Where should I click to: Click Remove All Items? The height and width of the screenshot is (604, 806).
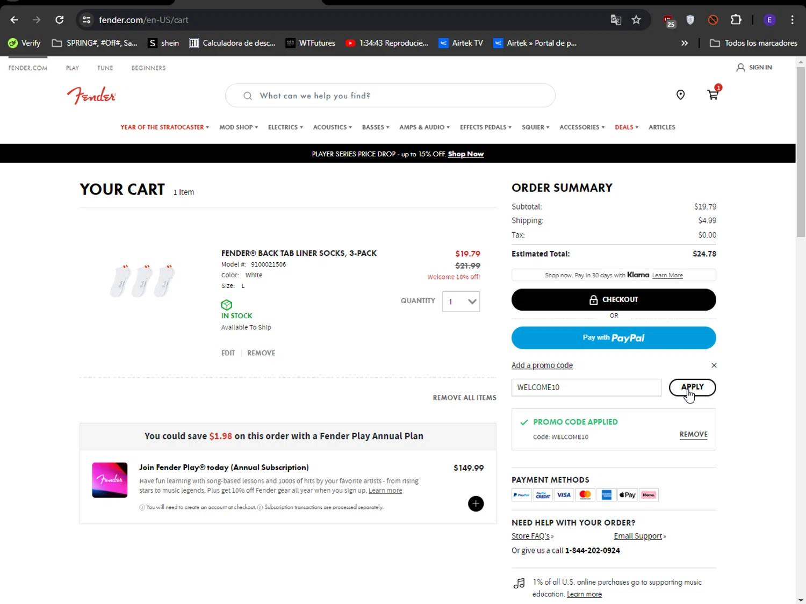tap(465, 398)
